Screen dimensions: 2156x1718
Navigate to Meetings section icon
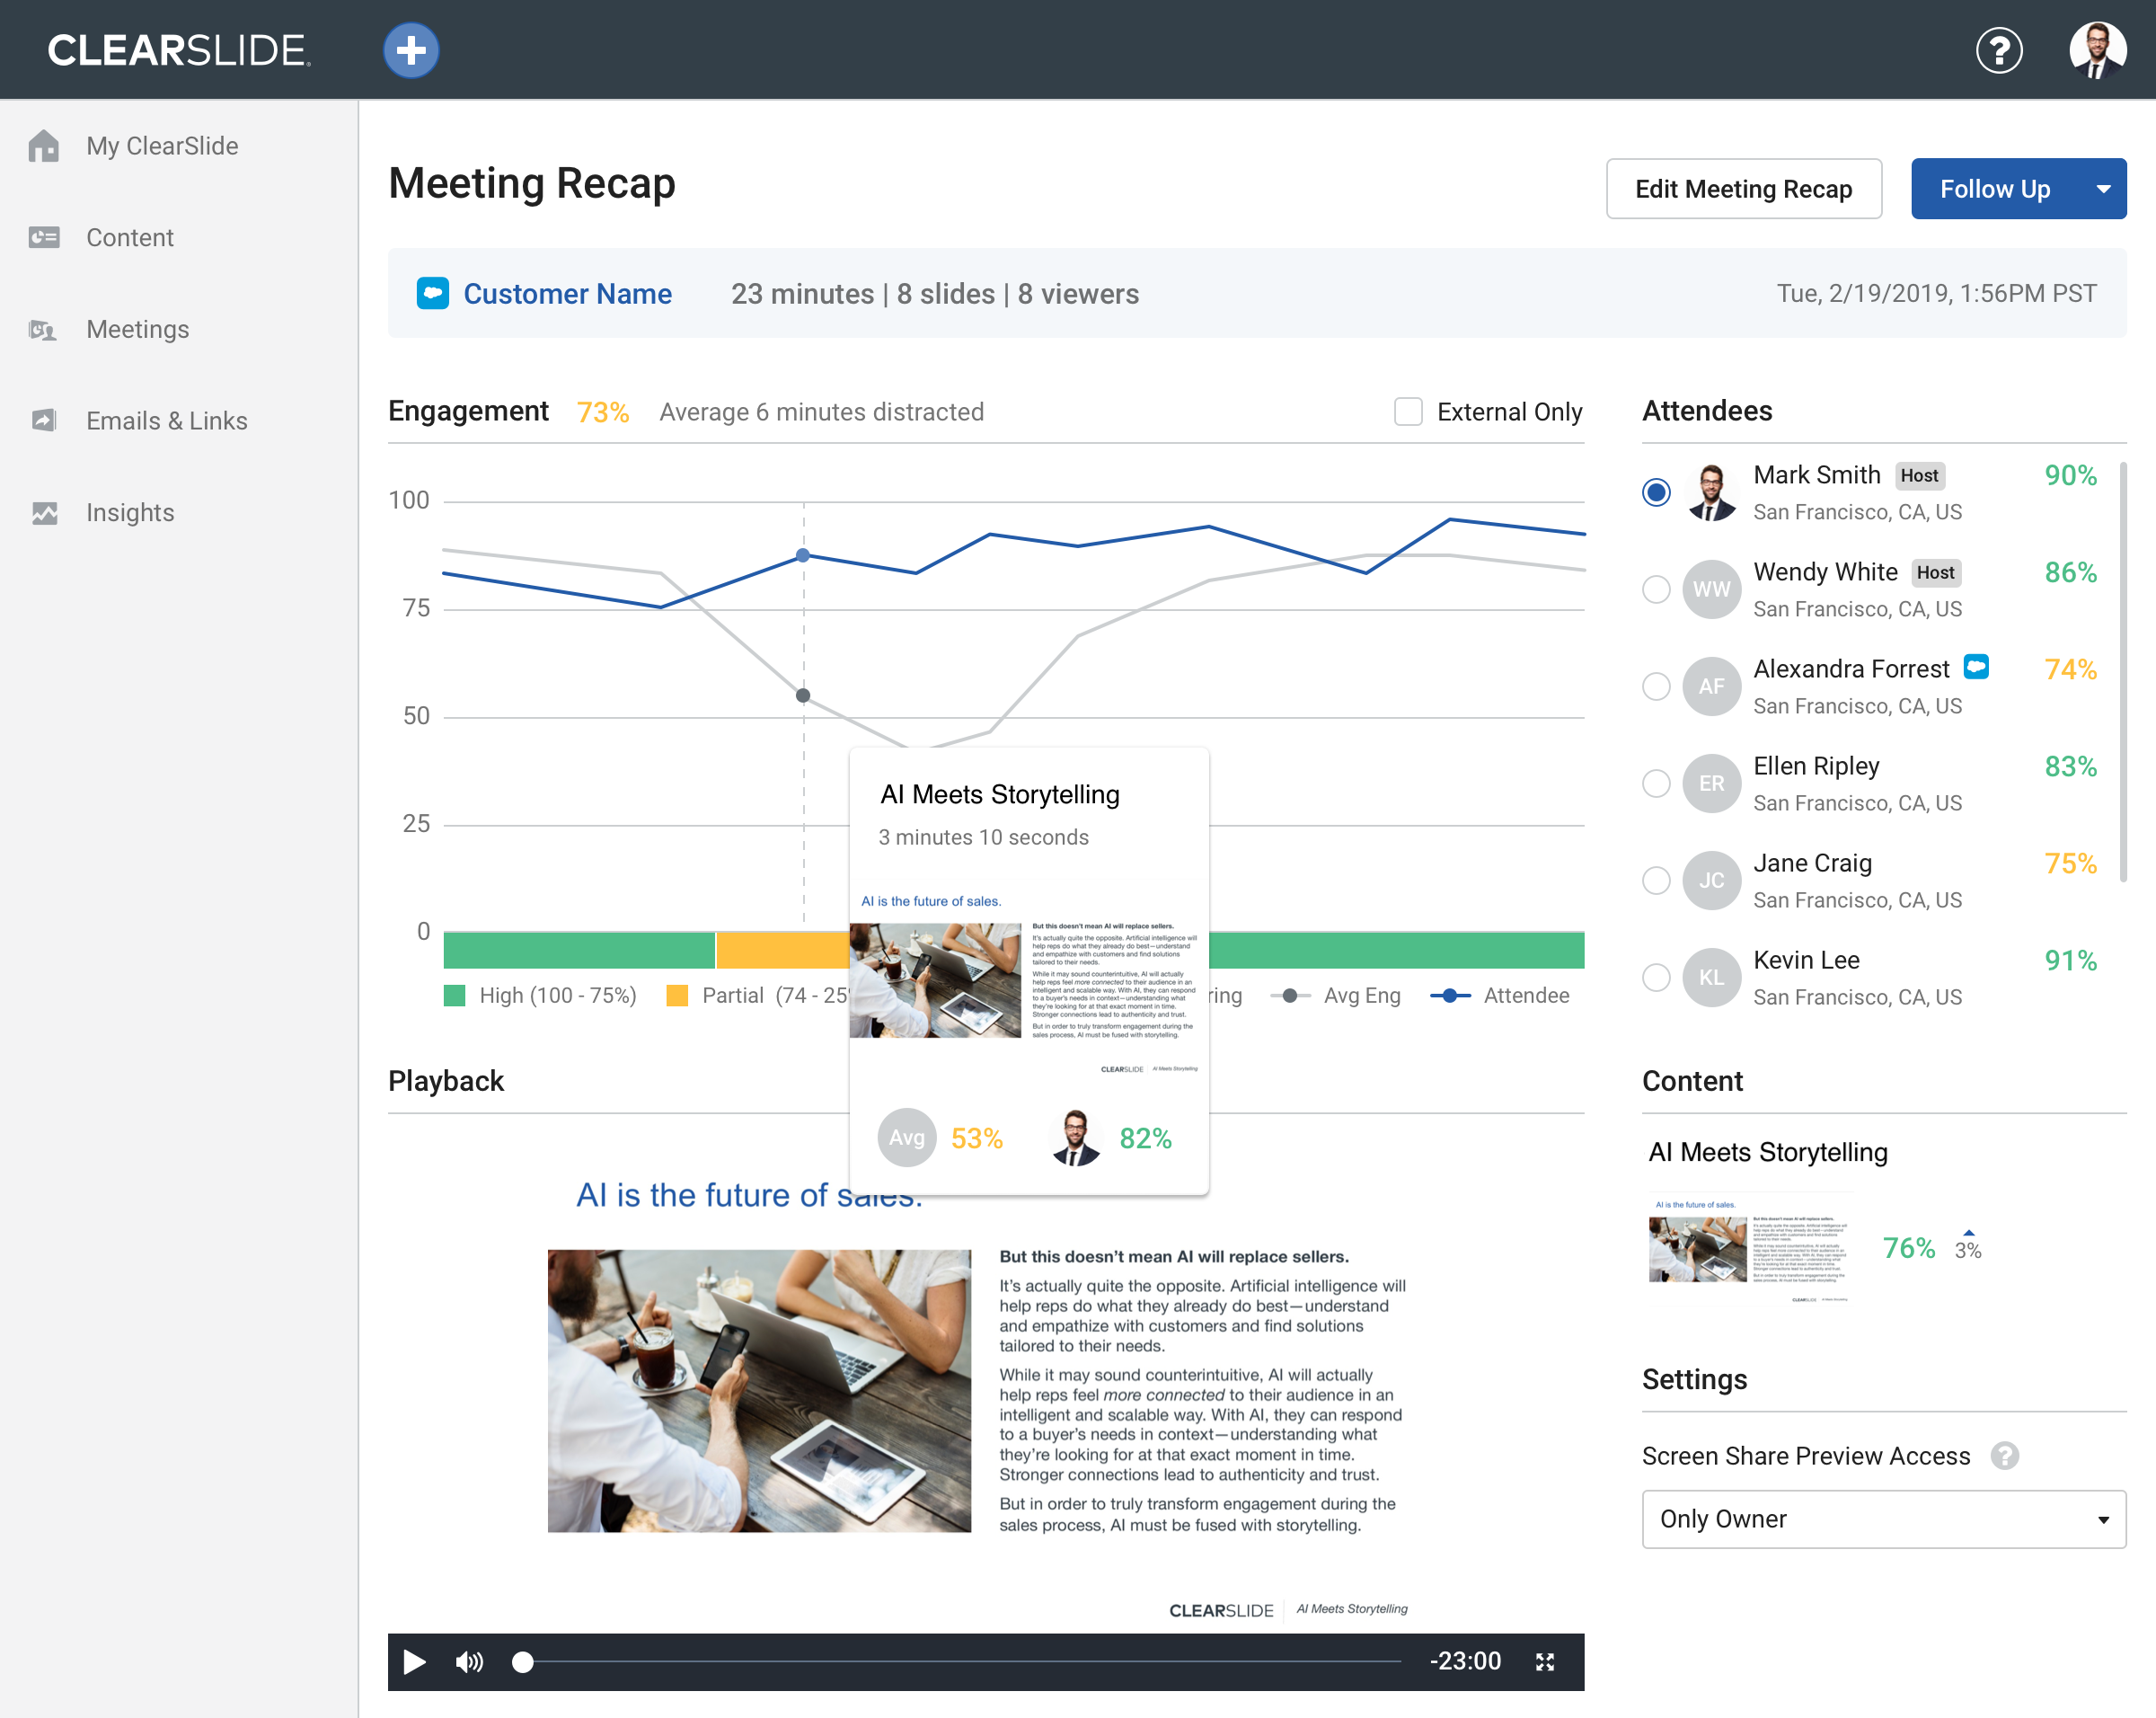(44, 330)
